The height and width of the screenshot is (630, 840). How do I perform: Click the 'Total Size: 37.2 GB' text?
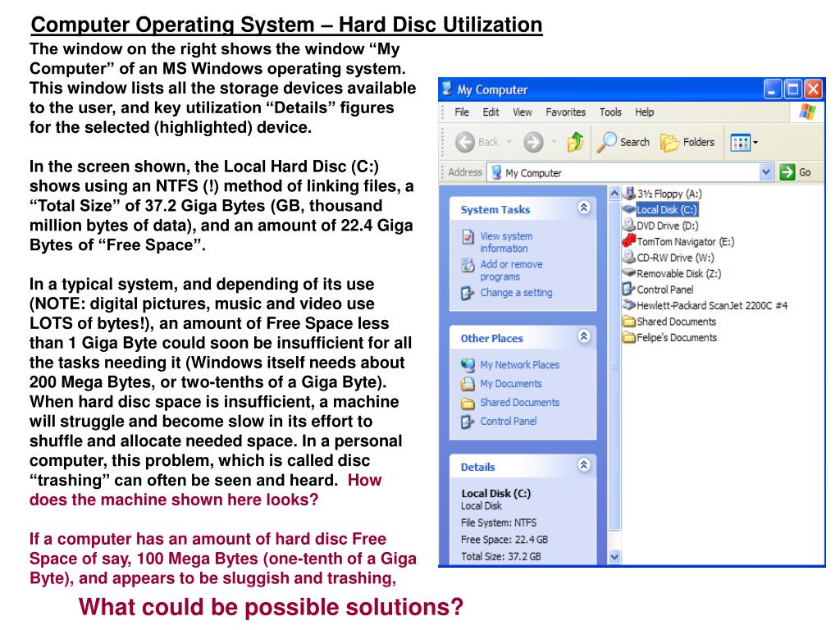tap(501, 557)
